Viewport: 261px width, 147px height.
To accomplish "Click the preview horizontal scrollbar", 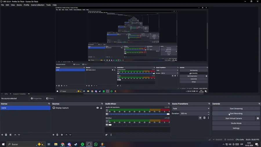I will pos(143,94).
